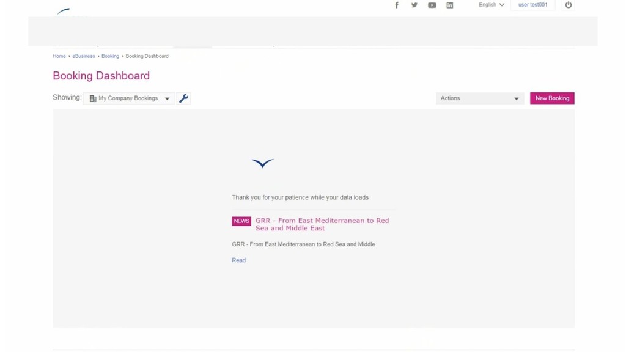The width and height of the screenshot is (626, 352).
Task: Open the user test001 account button
Action: coord(532,5)
